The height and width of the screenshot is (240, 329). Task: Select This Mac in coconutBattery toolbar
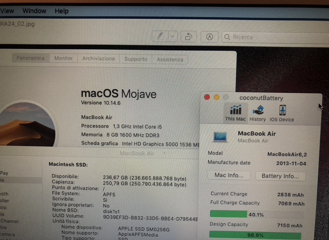pos(235,113)
